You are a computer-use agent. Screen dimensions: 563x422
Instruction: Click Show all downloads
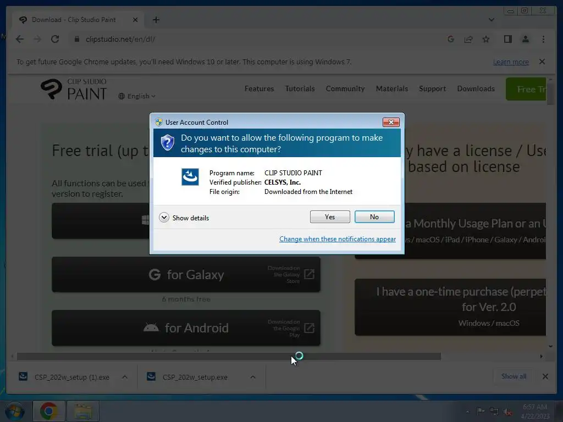(514, 376)
